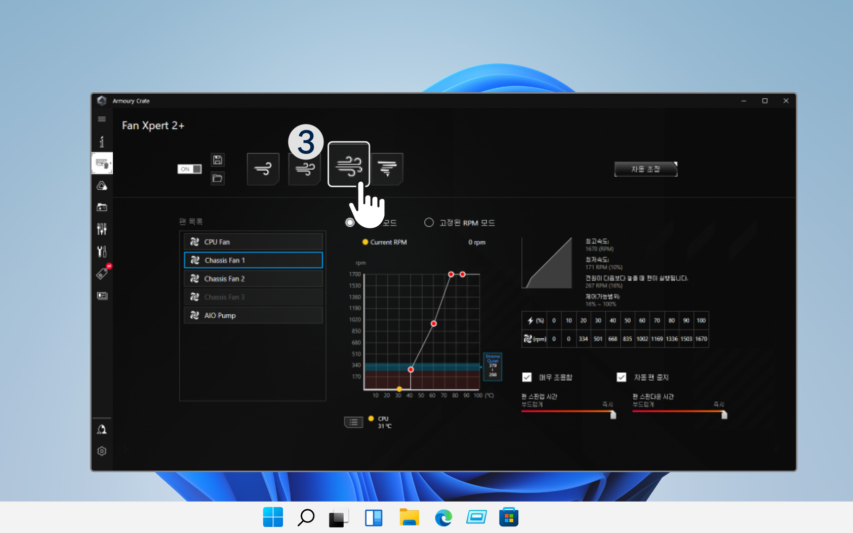853x533 pixels.
Task: Click the fan source list icon beside CPU temperature
Action: [x=353, y=422]
